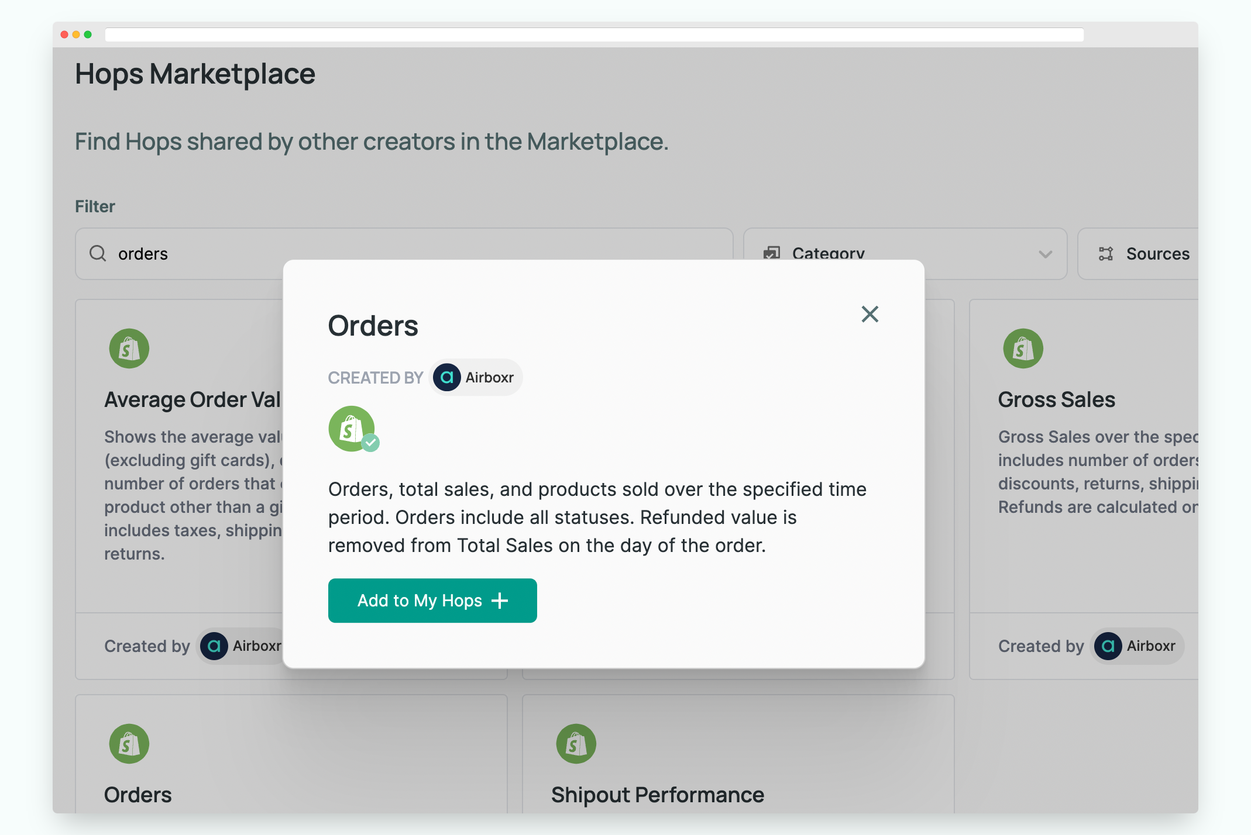The image size is (1251, 835).
Task: Click the Filter label
Action: (x=95, y=206)
